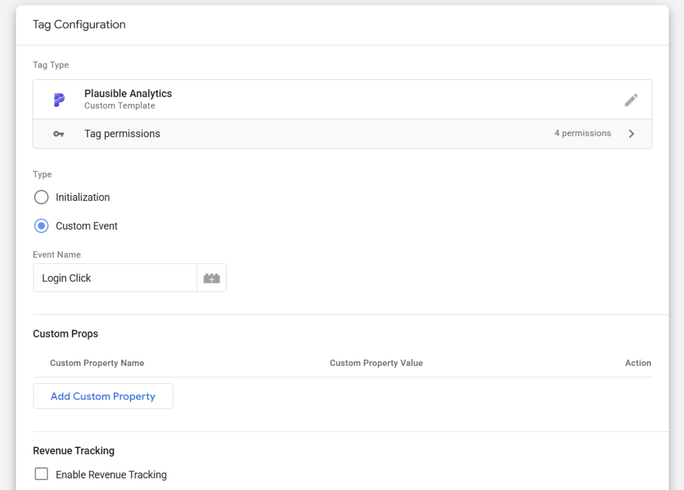Click the brick-shaped variable insertion icon
This screenshot has height=490, width=684.
pyautogui.click(x=212, y=278)
